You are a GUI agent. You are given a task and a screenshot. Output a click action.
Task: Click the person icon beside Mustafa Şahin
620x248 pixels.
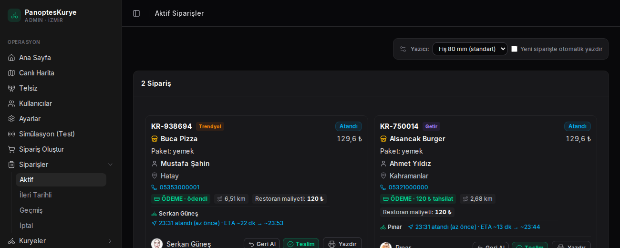[155, 164]
